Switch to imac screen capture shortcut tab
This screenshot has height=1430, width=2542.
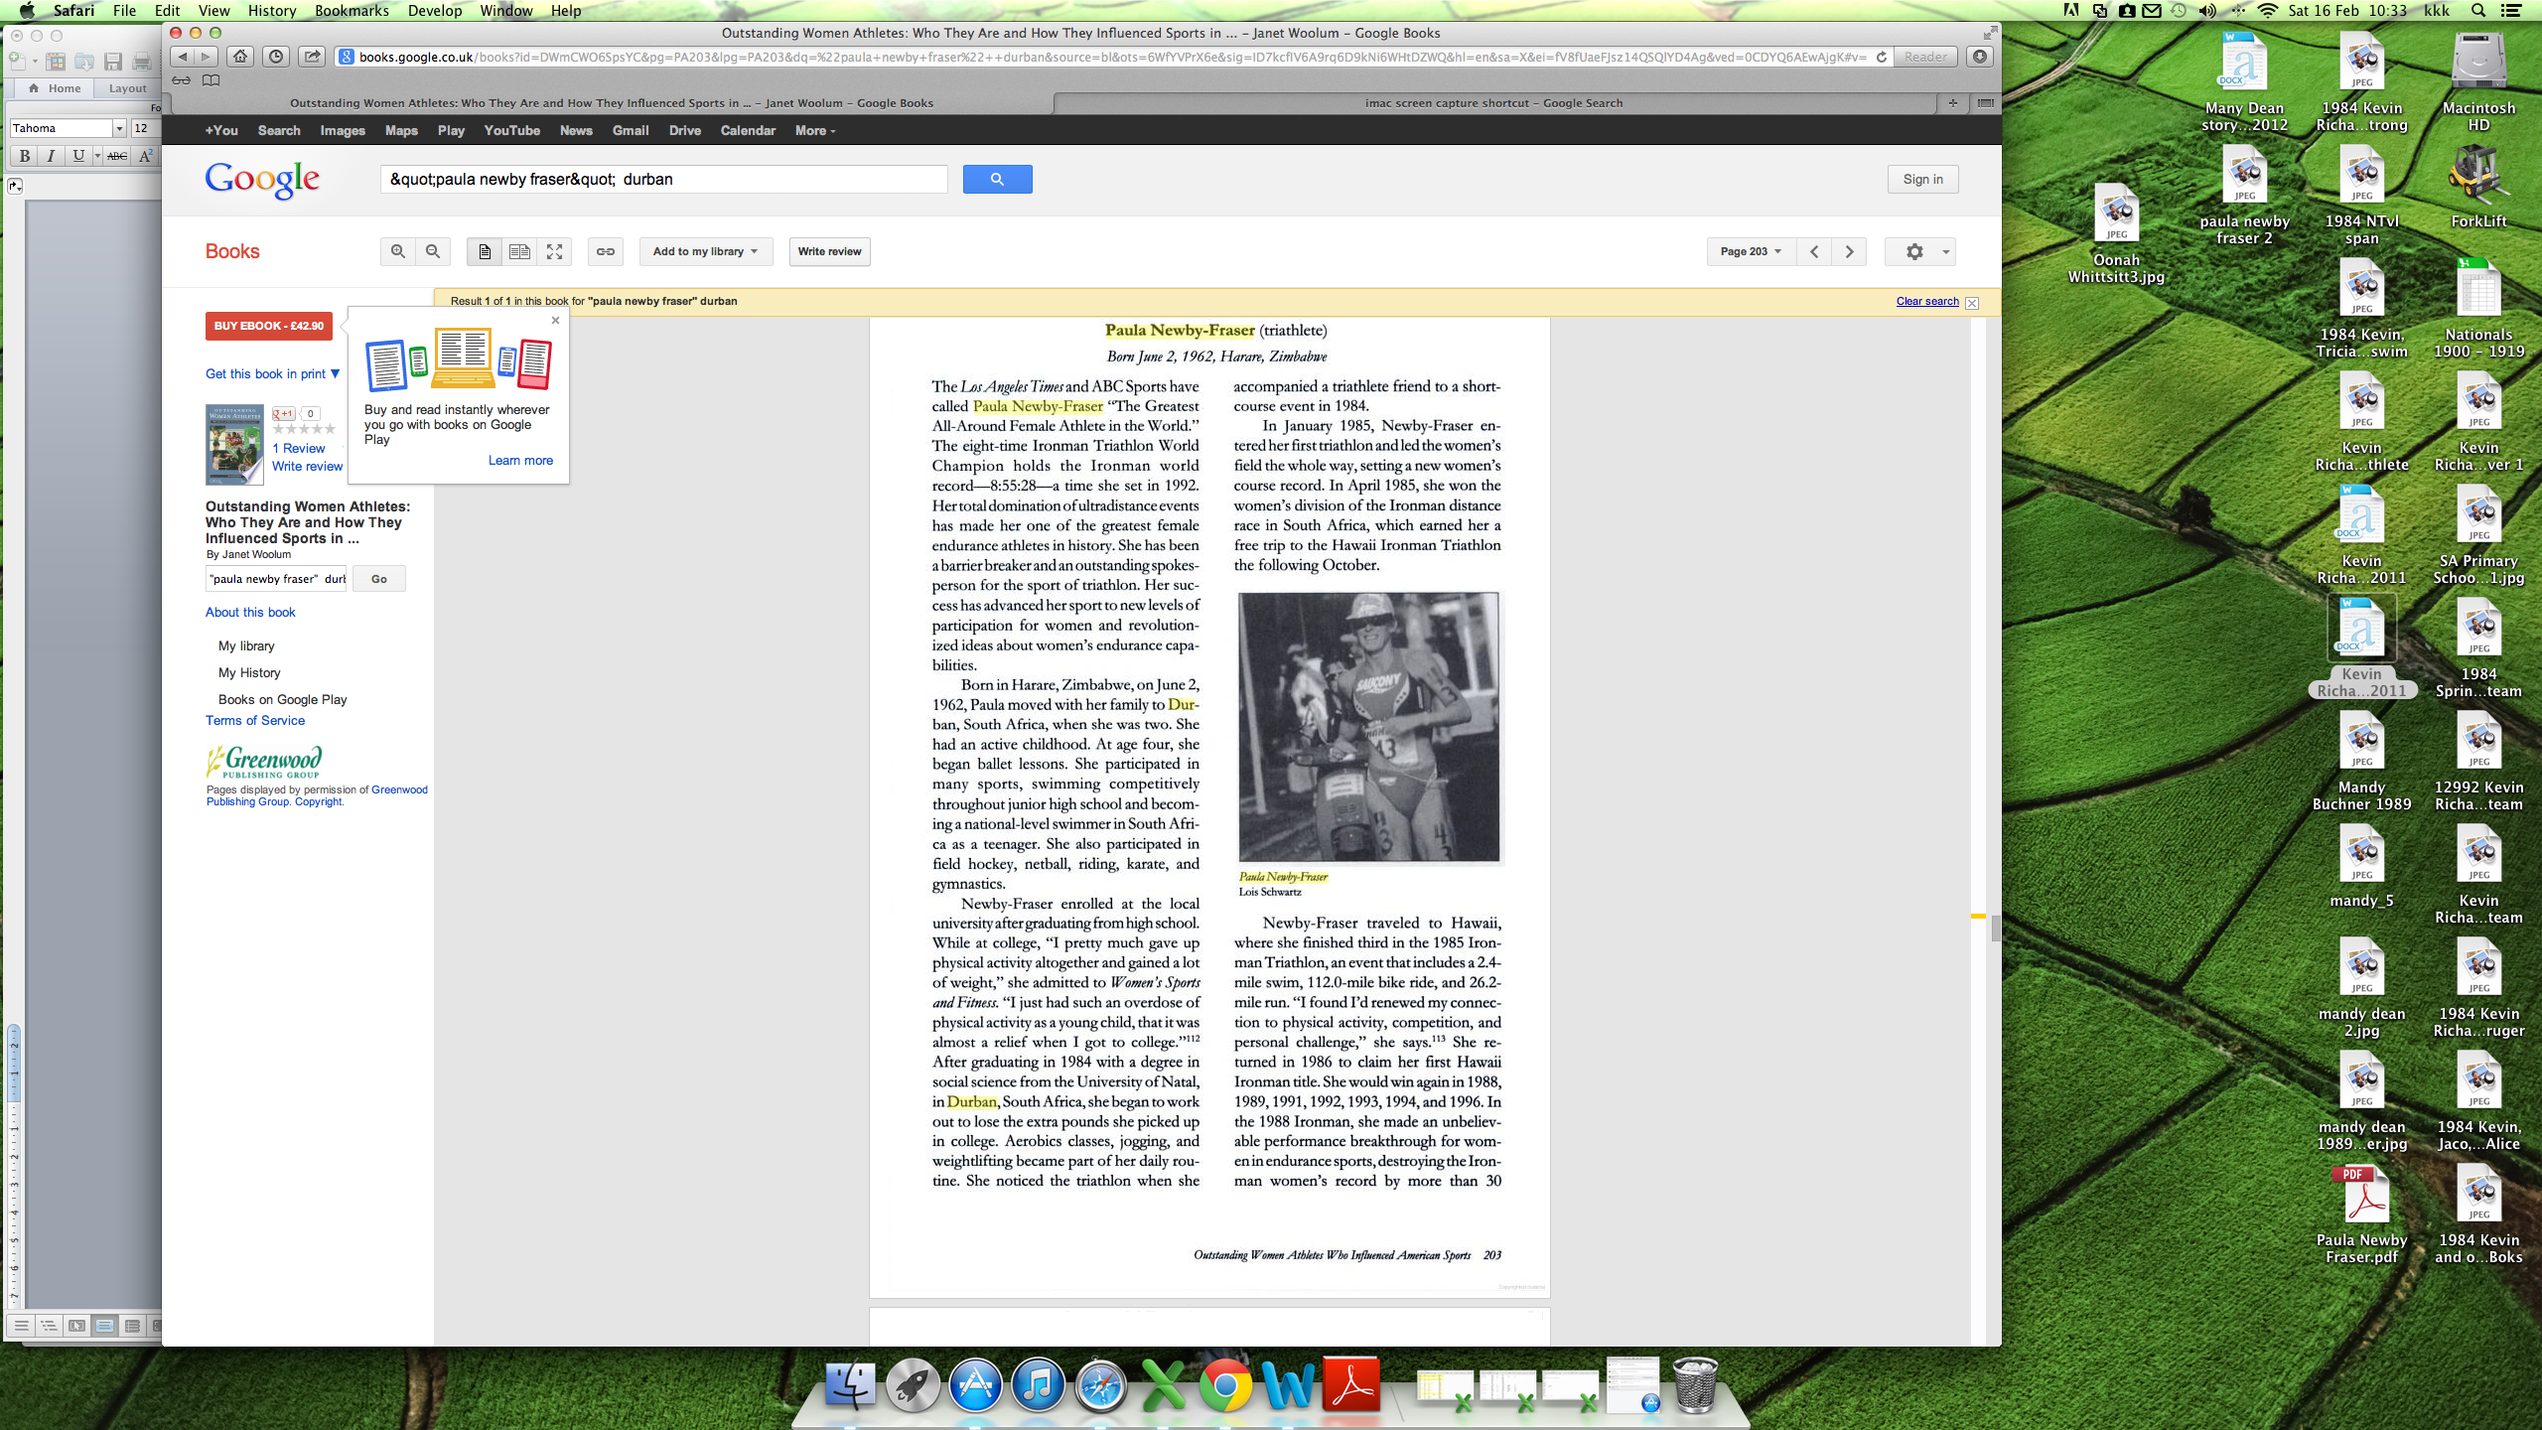1493,102
